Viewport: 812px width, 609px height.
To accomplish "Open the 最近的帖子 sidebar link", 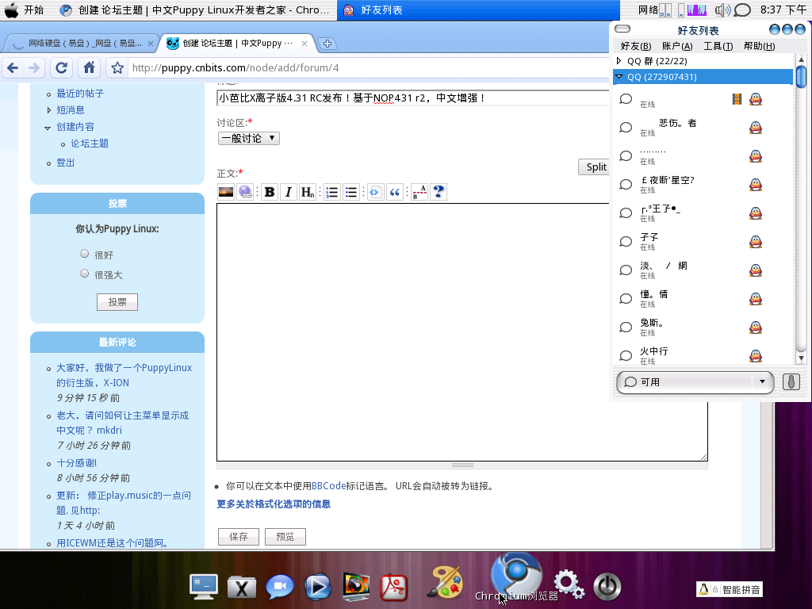I will [80, 94].
